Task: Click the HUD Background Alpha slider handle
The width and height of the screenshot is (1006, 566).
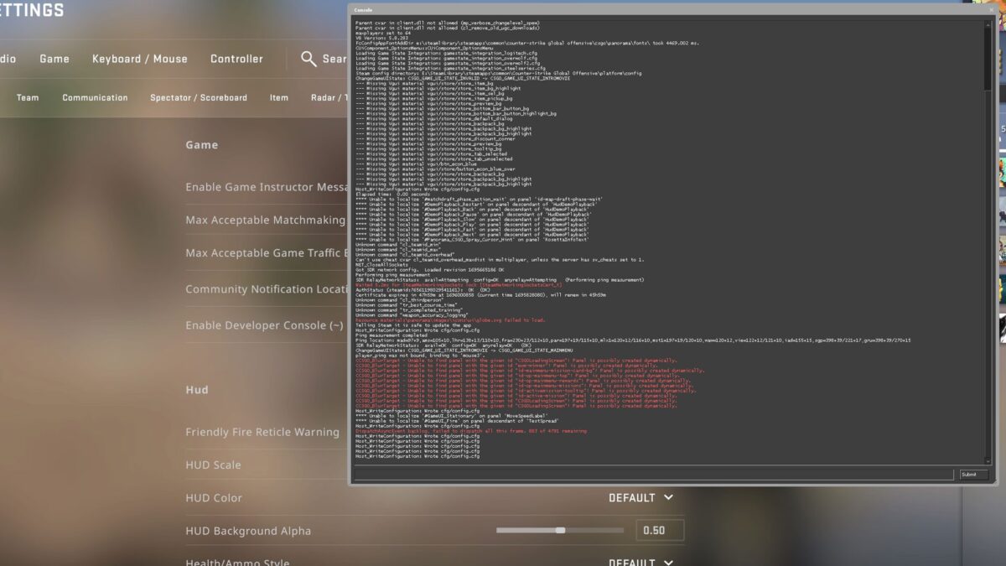Action: click(x=560, y=530)
